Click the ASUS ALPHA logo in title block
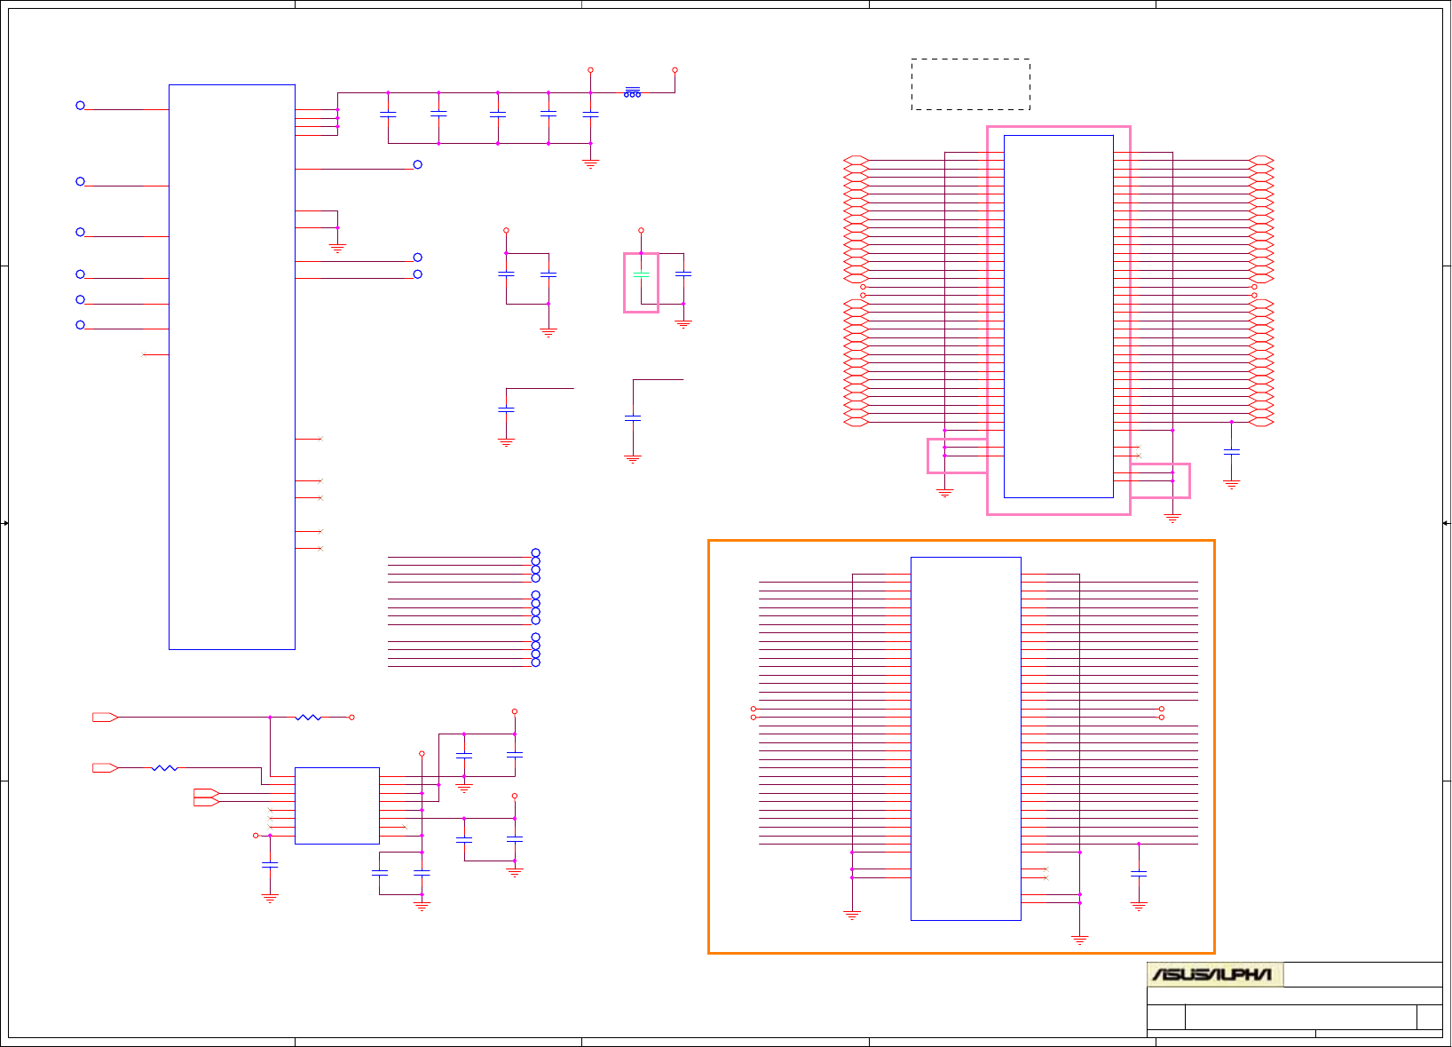Screen dimensions: 1452x1047 pyautogui.click(x=1214, y=974)
